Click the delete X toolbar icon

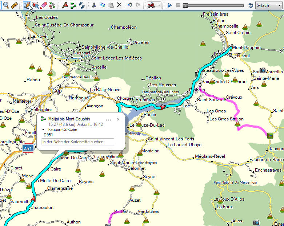[x=119, y=5]
